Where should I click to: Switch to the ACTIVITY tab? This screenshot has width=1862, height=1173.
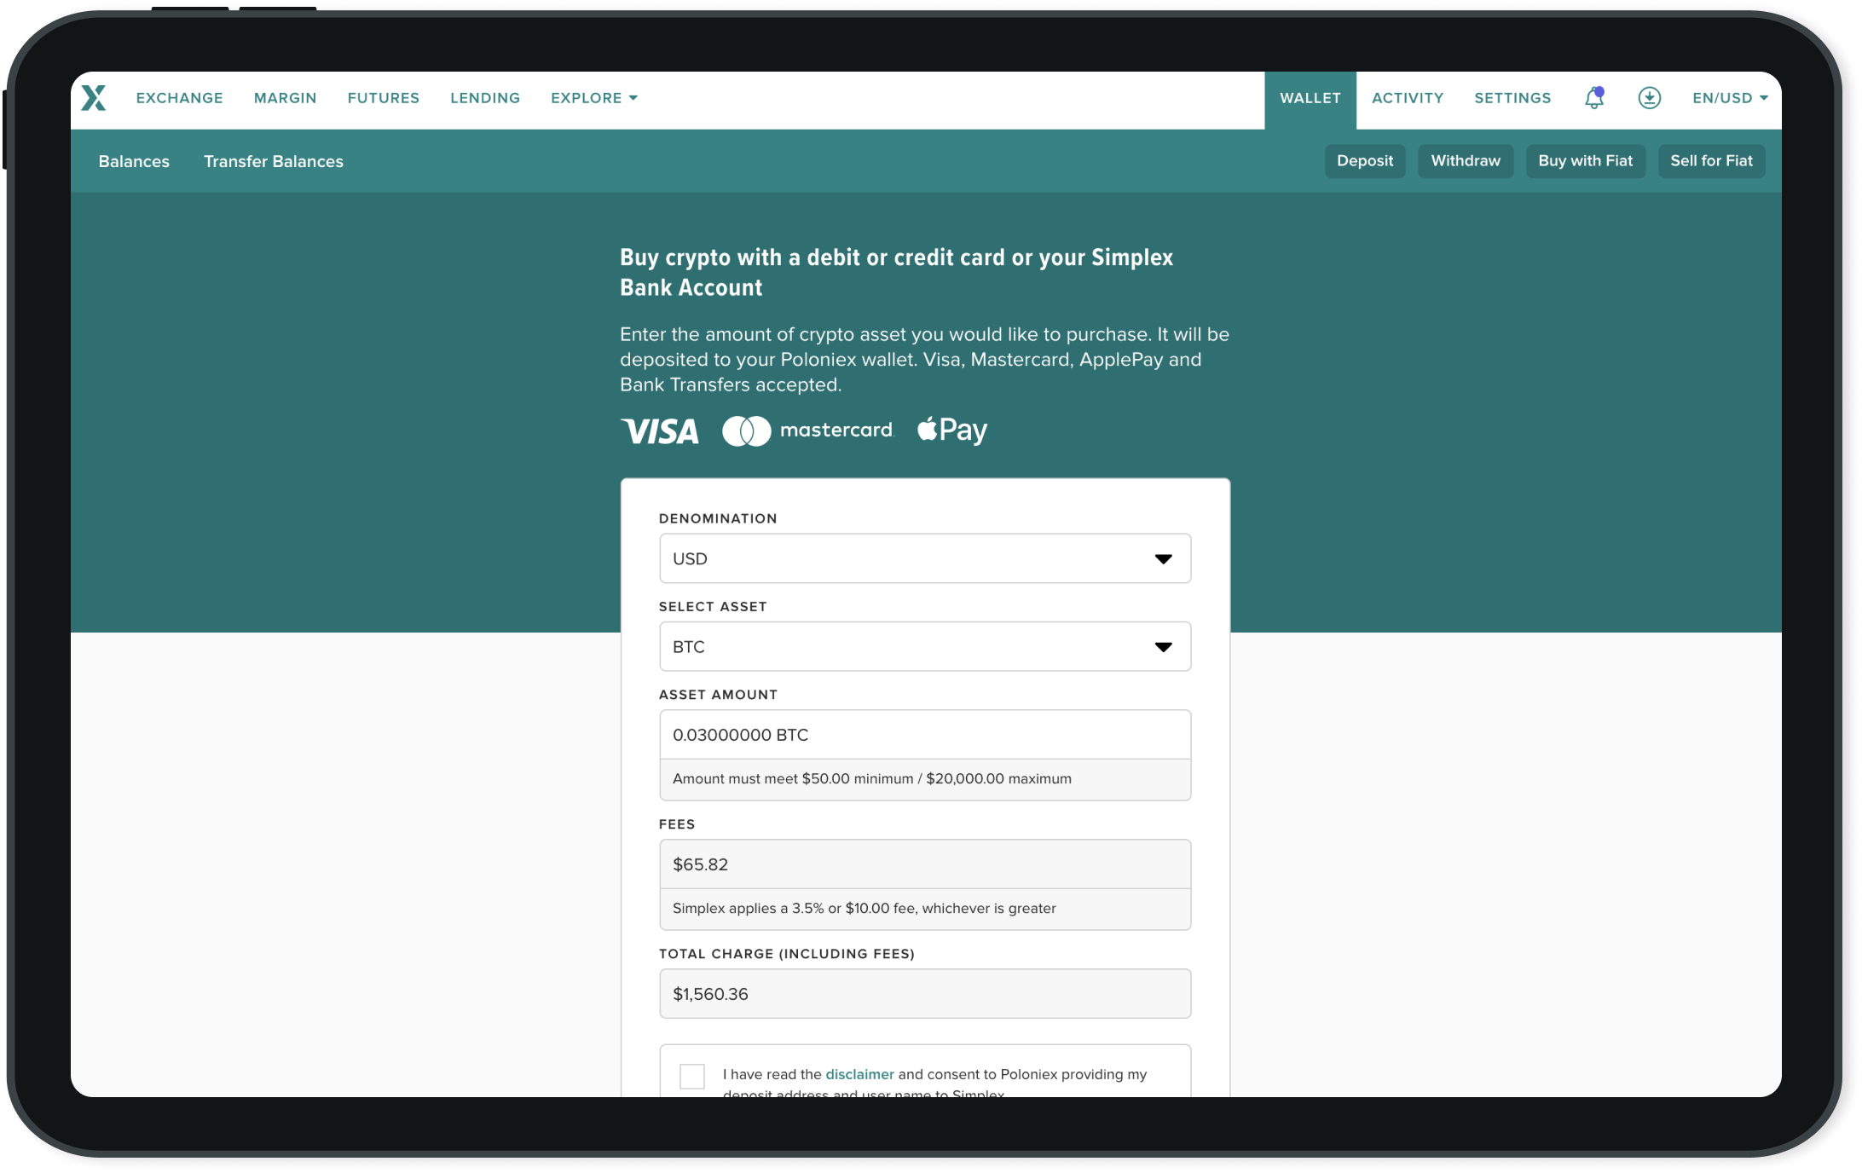pos(1407,97)
